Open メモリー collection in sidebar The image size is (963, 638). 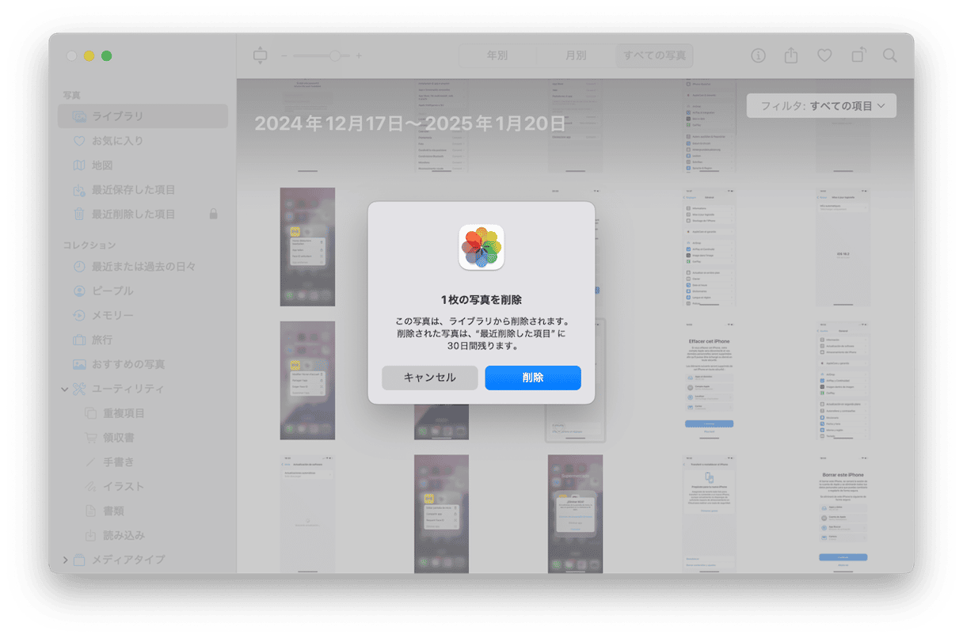pos(143,316)
